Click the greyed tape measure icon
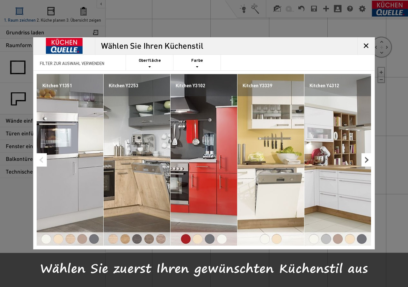The width and height of the screenshot is (408, 287). [289, 9]
